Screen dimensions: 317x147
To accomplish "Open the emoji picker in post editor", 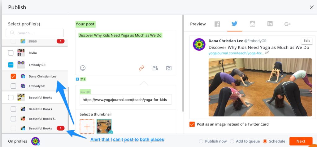I will tap(83, 68).
